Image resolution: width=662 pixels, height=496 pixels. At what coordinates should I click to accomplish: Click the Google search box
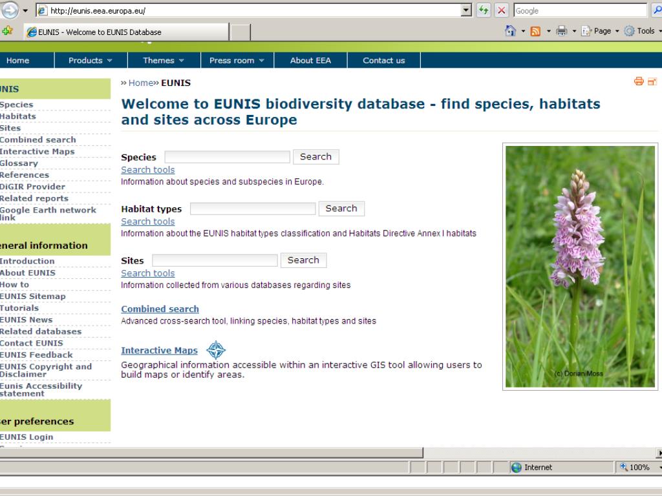(580, 10)
